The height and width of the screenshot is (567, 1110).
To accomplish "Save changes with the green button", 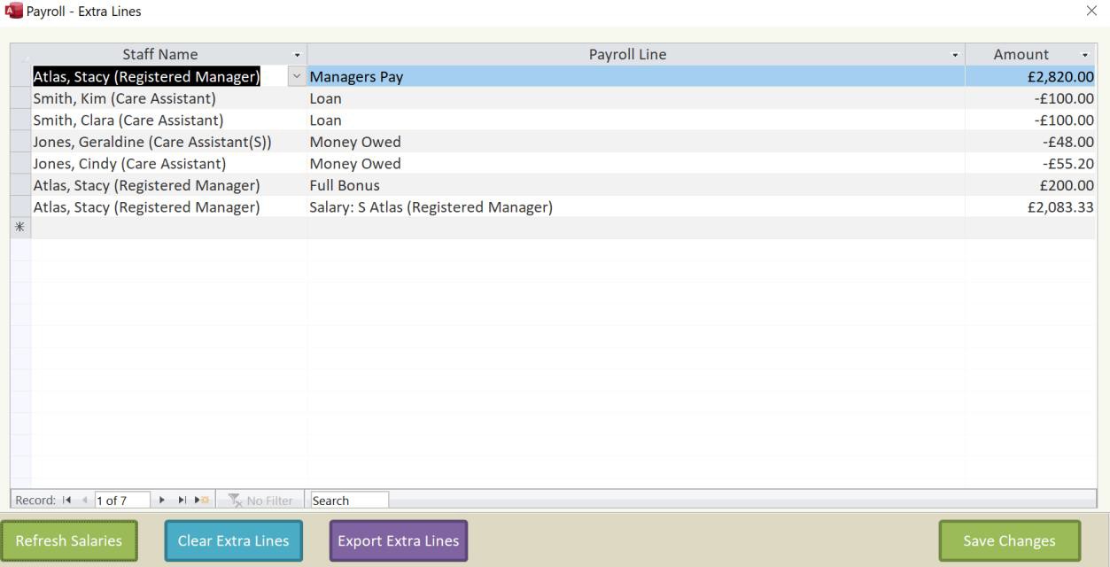I will click(x=1009, y=540).
